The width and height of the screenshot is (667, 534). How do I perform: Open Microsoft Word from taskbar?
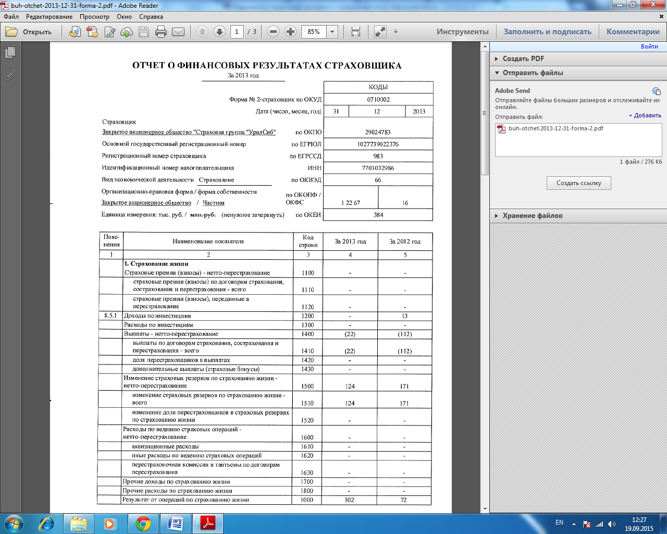pyautogui.click(x=176, y=523)
